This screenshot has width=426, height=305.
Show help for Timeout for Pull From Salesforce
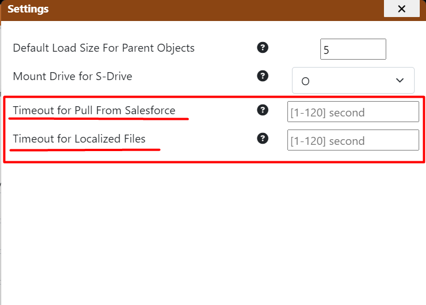pyautogui.click(x=262, y=110)
